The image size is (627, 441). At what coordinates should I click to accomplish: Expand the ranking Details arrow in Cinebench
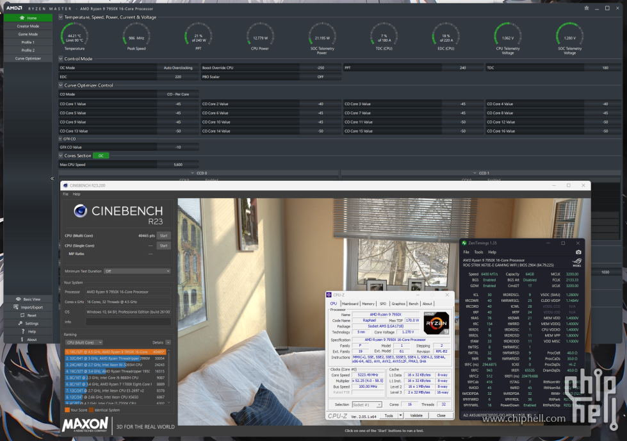(168, 342)
